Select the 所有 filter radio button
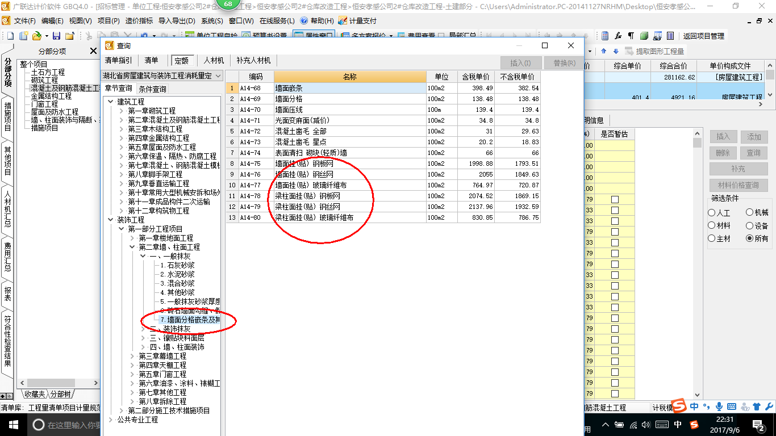The width and height of the screenshot is (776, 436). [750, 238]
